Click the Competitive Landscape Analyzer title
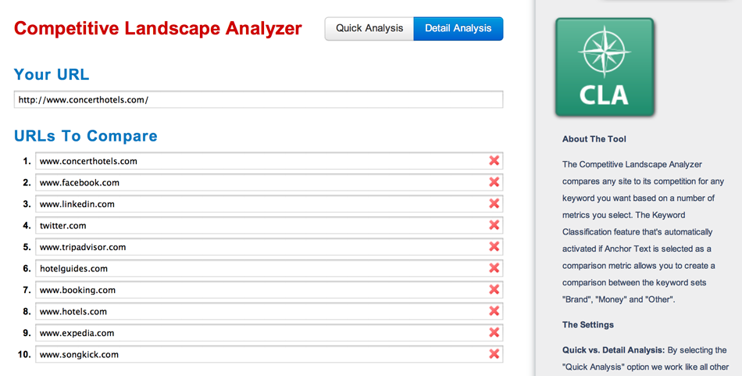Screen dimensions: 742x376 click(158, 29)
